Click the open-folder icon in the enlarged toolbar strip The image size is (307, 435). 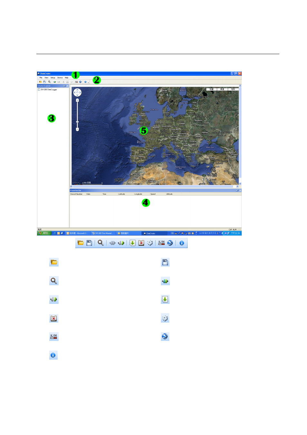80,243
